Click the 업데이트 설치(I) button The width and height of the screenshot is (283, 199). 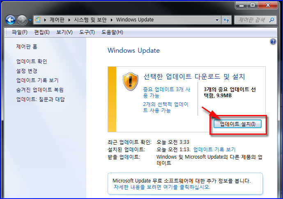[x=237, y=124]
